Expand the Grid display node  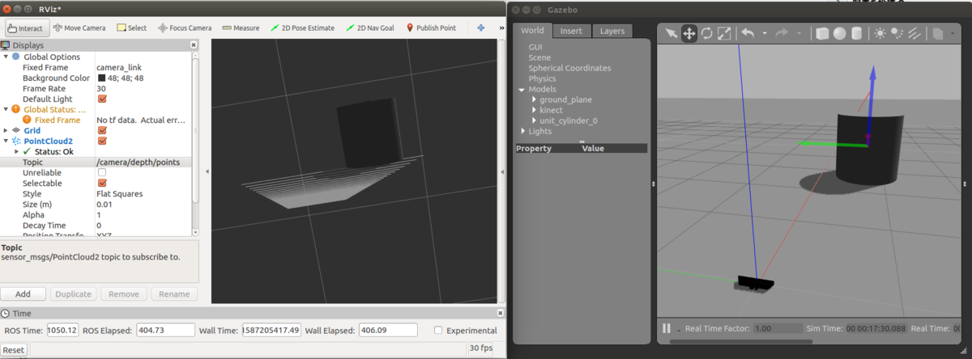click(x=6, y=130)
